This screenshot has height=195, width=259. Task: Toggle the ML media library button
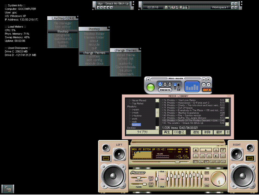[x=206, y=162]
